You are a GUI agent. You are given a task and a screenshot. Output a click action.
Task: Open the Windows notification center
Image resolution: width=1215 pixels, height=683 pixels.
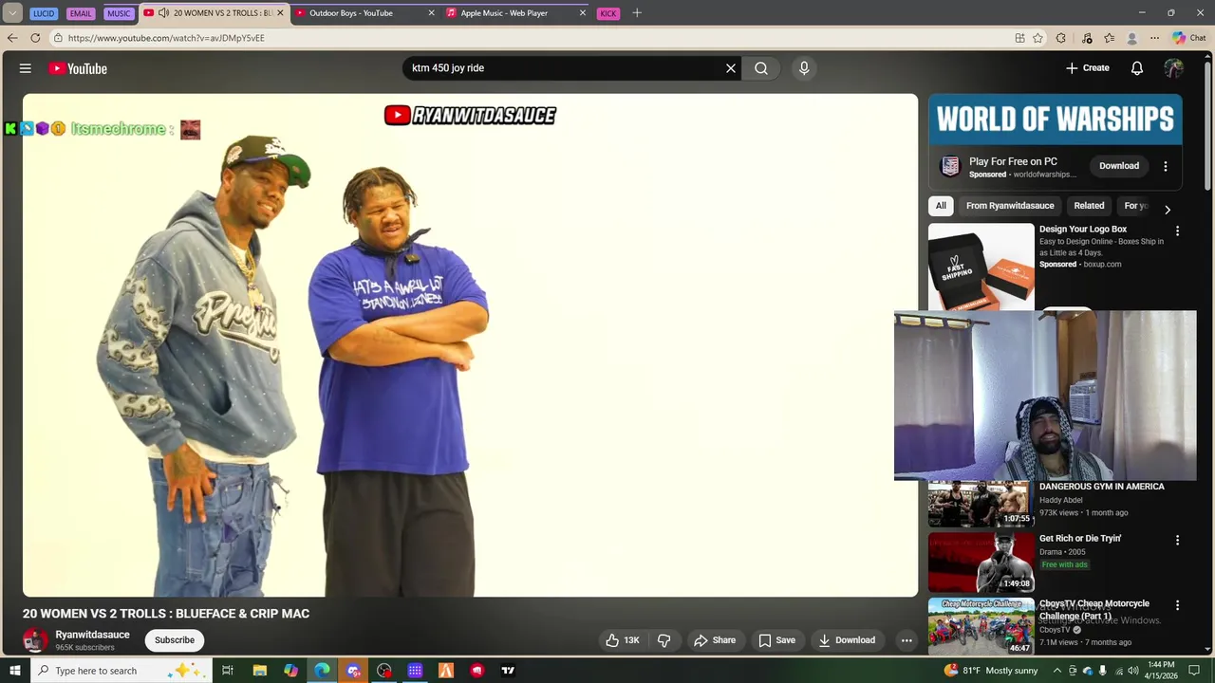coord(1194,671)
